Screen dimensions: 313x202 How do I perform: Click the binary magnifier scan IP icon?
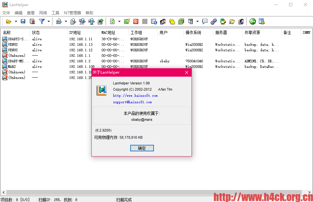59,21
